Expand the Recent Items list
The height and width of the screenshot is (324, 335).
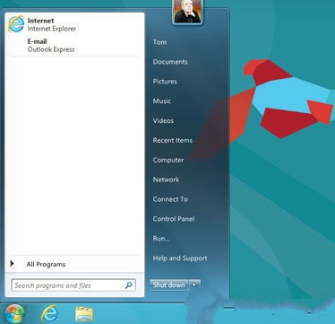click(173, 140)
